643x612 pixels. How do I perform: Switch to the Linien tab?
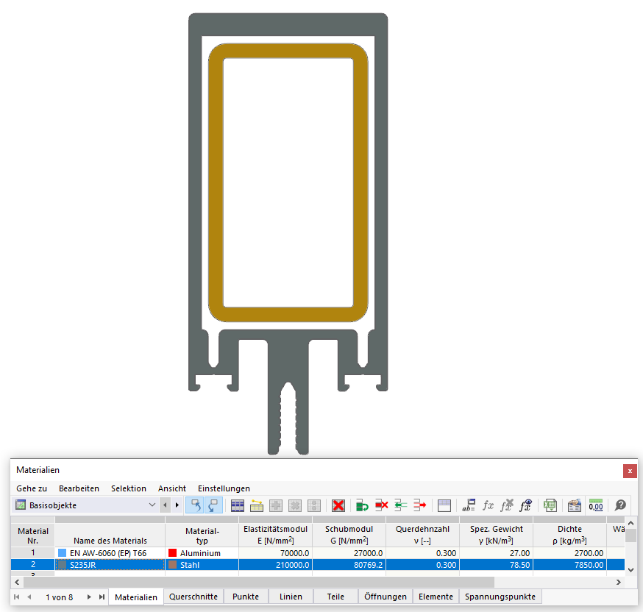pyautogui.click(x=291, y=597)
